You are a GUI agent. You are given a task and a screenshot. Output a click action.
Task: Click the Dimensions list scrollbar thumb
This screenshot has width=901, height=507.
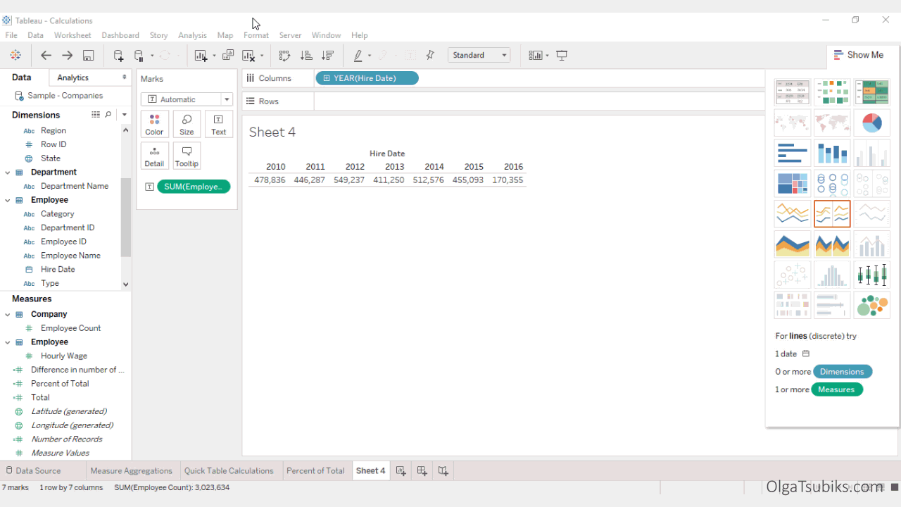(126, 217)
